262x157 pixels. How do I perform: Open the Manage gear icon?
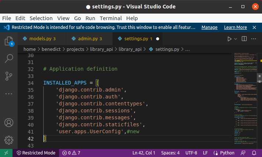pos(9,140)
